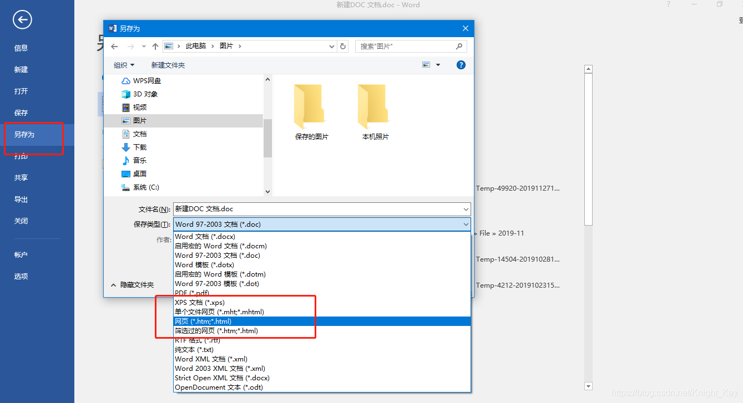The height and width of the screenshot is (403, 743).
Task: Open 信息 in Word backstage sidebar
Action: [37, 48]
